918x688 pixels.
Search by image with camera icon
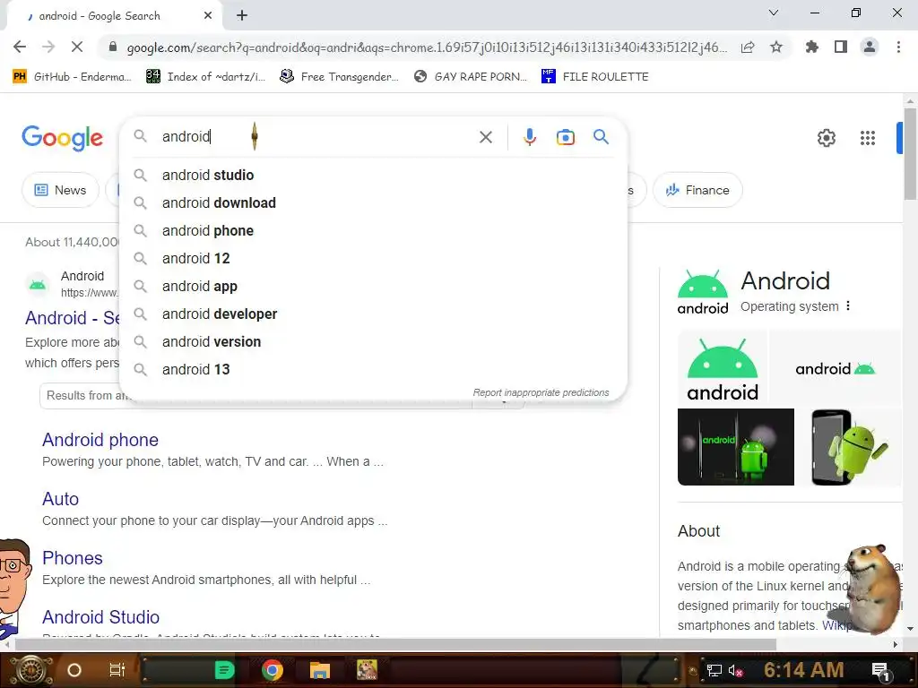[565, 137]
